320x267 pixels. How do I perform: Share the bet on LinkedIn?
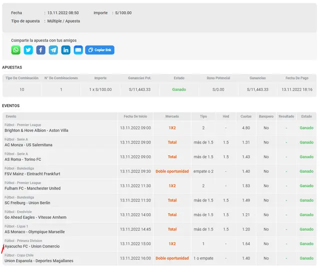65,50
